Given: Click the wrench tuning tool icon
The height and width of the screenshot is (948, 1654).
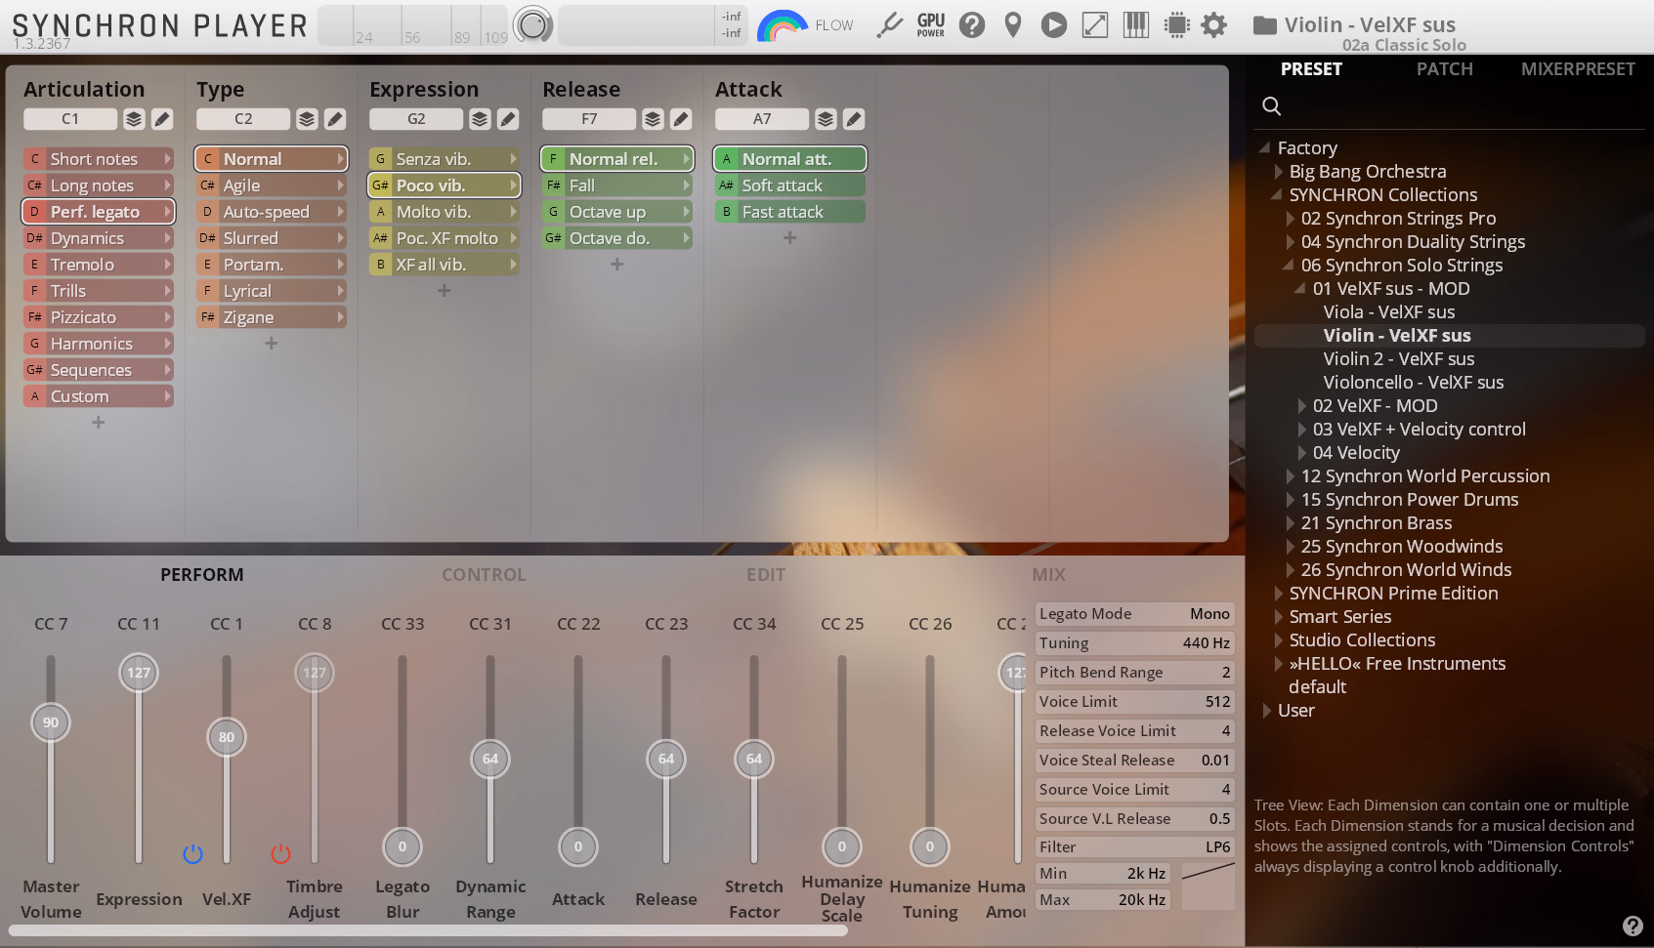Looking at the screenshot, I should pyautogui.click(x=889, y=25).
